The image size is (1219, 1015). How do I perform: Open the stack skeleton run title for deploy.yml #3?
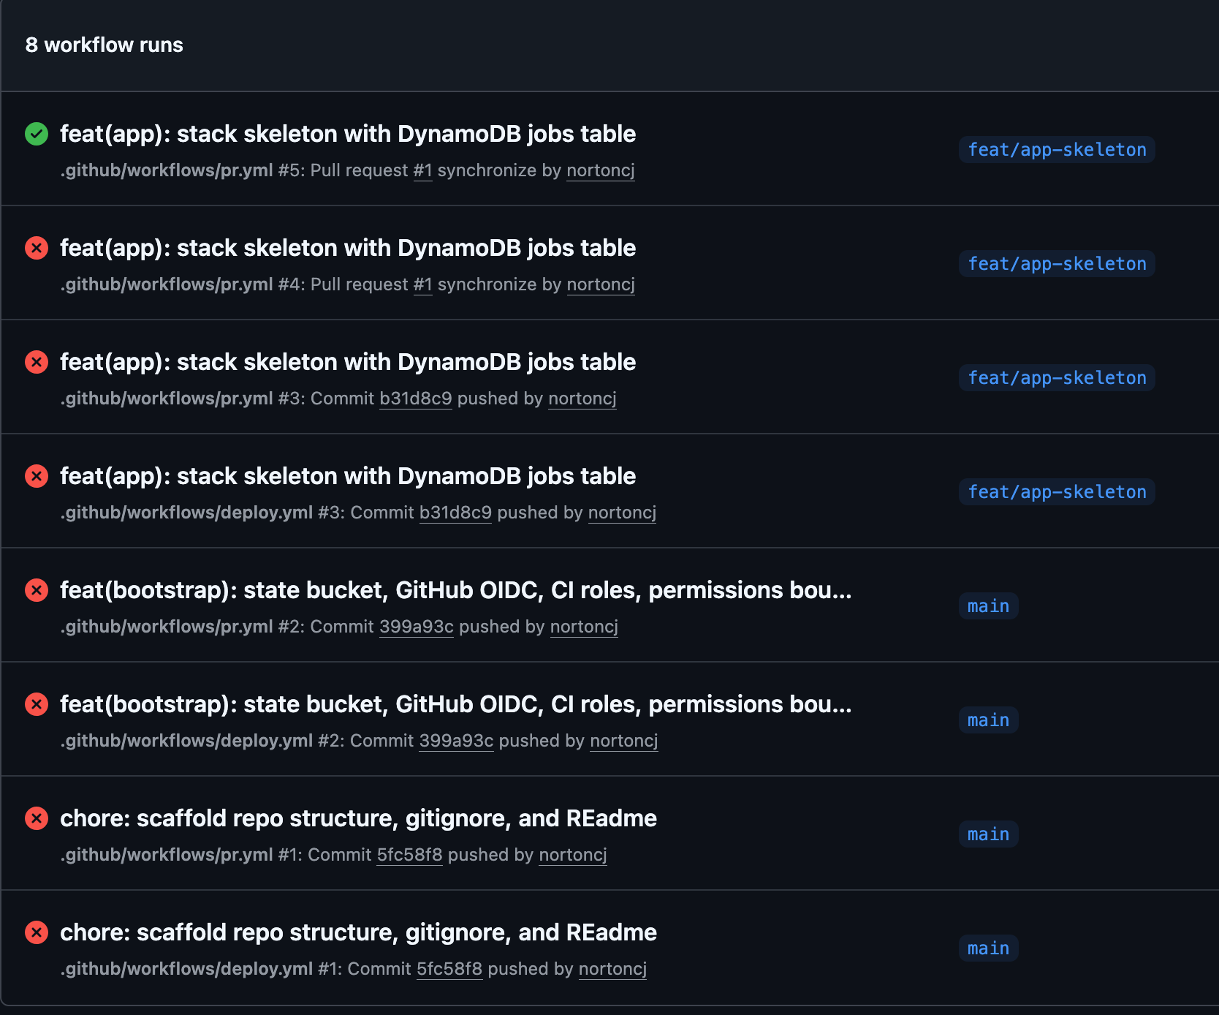tap(348, 476)
